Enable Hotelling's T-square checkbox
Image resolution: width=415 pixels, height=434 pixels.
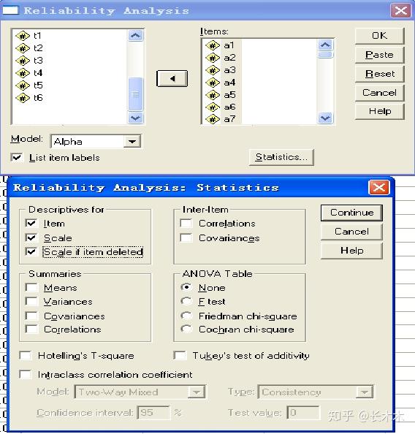click(x=26, y=355)
